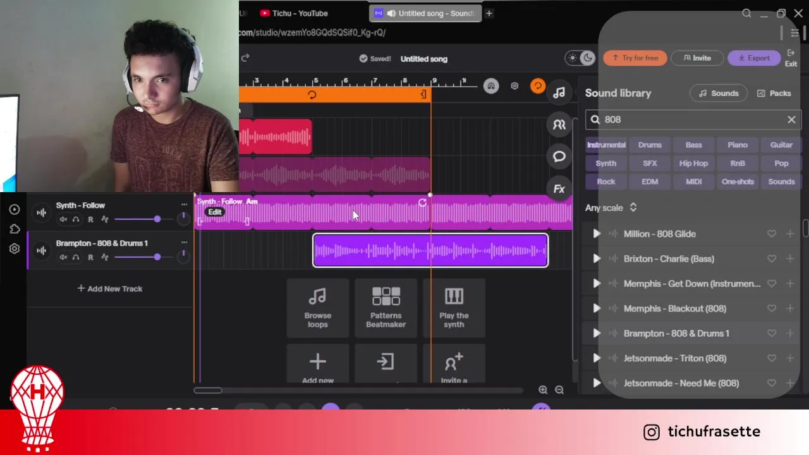Viewport: 809px width, 455px height.
Task: Click the 808 search field
Action: click(x=693, y=119)
